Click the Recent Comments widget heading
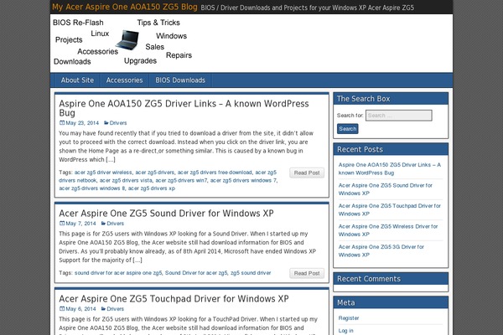The image size is (503, 335). 369,279
